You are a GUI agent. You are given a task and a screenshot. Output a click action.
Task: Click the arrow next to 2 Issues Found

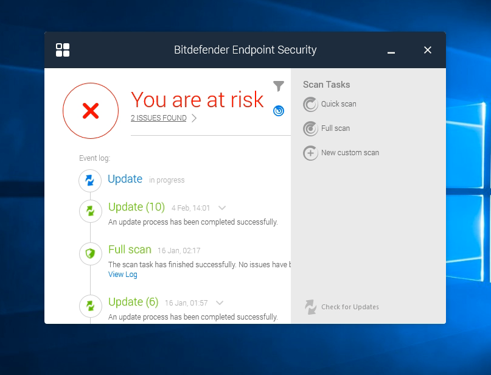[x=194, y=118]
